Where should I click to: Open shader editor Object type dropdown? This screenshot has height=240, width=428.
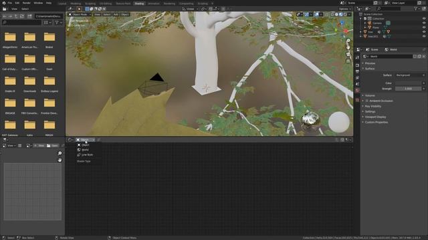click(x=86, y=139)
